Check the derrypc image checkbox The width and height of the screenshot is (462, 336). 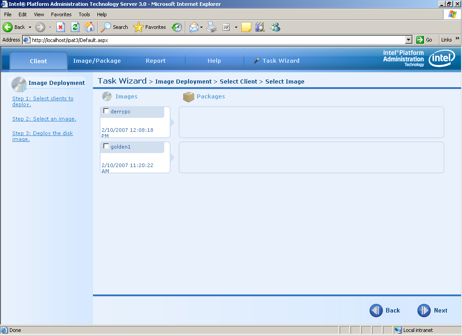pyautogui.click(x=106, y=111)
